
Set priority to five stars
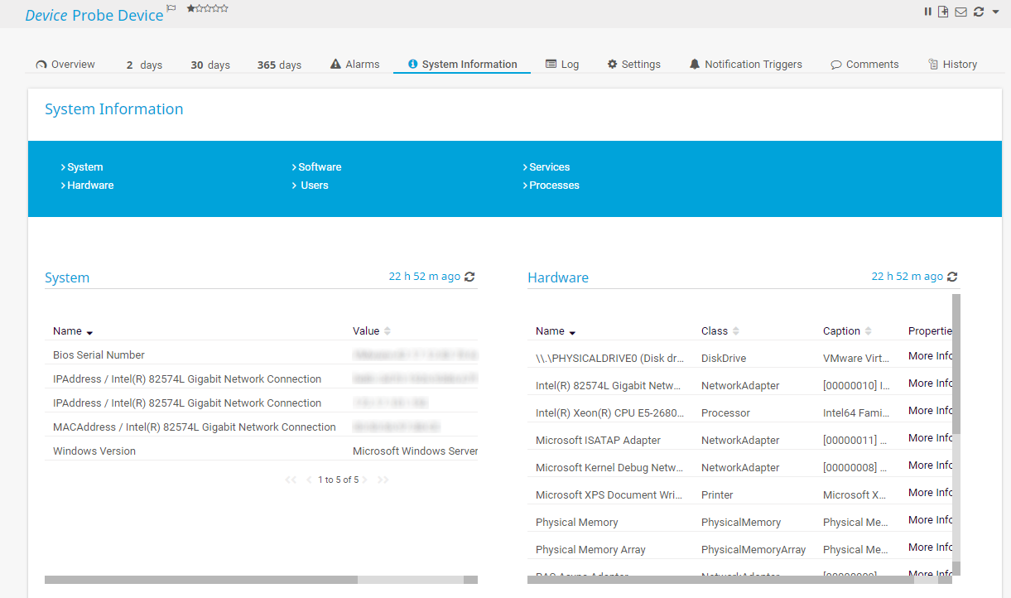[224, 8]
